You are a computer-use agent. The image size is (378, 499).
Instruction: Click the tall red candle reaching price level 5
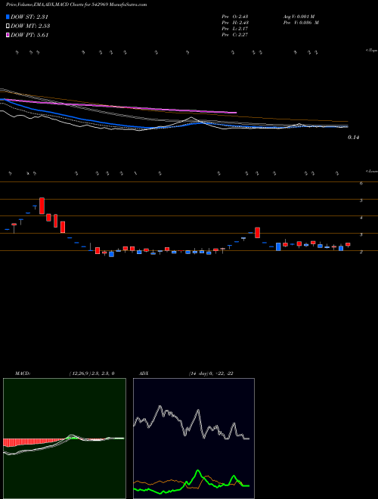[x=42, y=206]
